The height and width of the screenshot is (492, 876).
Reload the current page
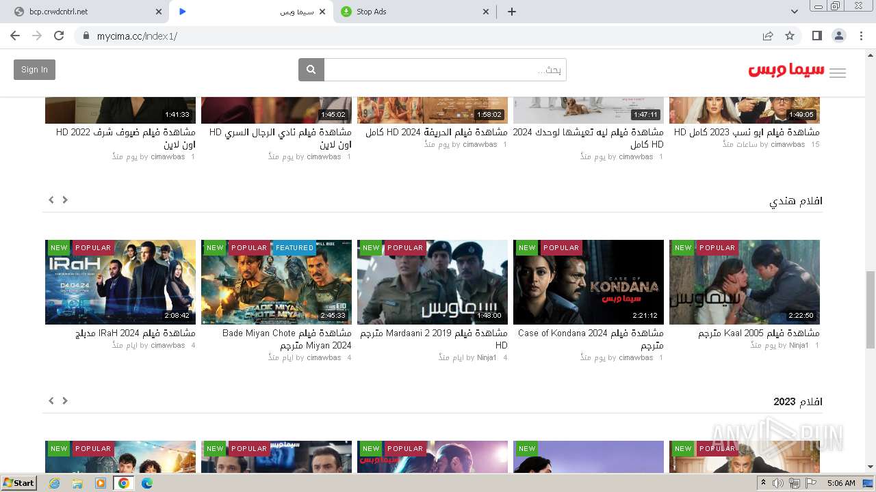pyautogui.click(x=59, y=36)
